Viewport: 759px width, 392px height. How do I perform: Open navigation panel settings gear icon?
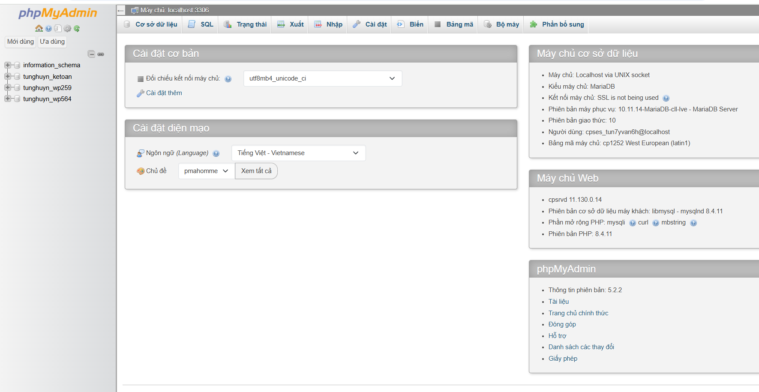(x=67, y=29)
